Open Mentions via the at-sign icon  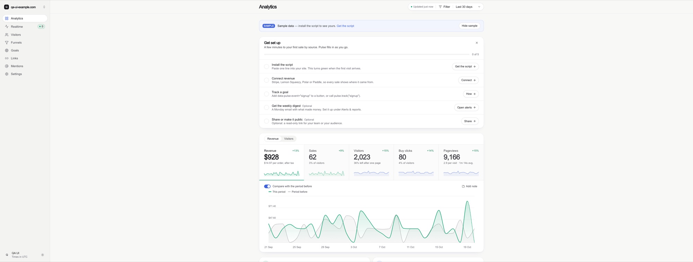point(7,66)
